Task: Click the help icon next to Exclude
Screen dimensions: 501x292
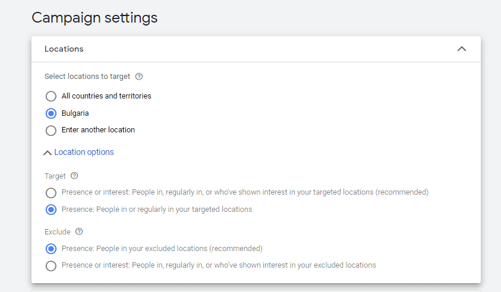Action: click(x=79, y=231)
